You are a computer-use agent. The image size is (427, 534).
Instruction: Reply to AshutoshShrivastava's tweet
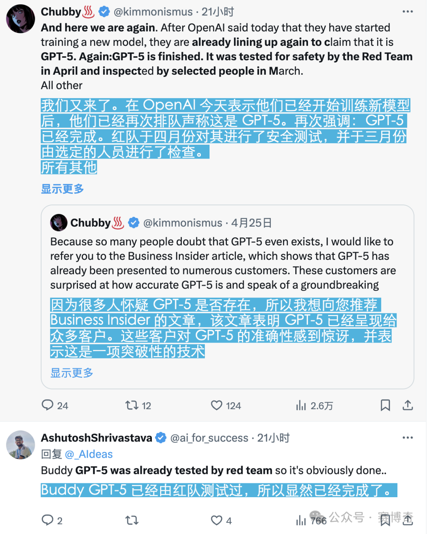47,520
